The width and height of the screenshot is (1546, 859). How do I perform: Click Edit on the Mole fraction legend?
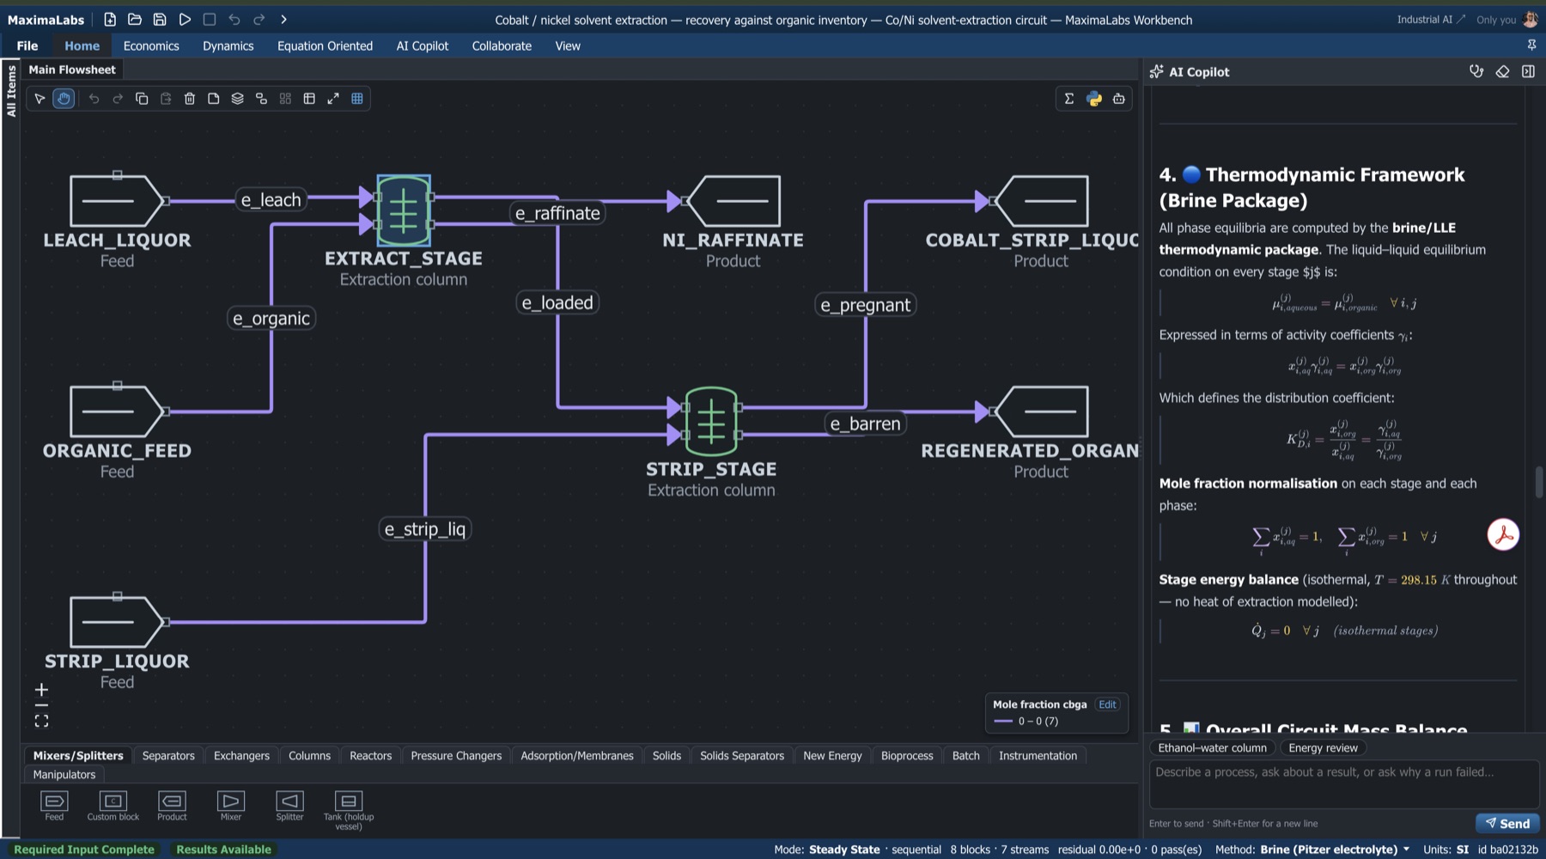[1108, 704]
